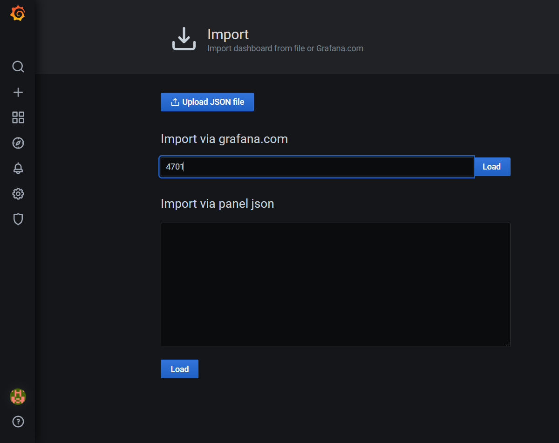This screenshot has width=559, height=443.
Task: Open the Grafana search panel
Action: click(18, 67)
